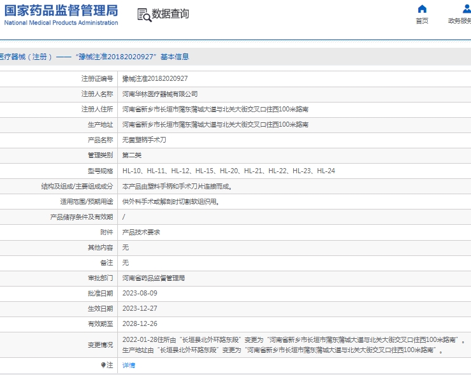
Task: Click the 变更情况 field label
Action: pyautogui.click(x=100, y=345)
